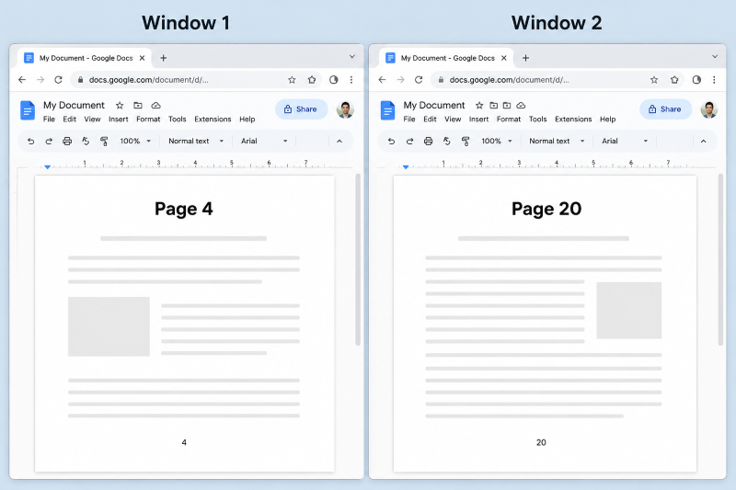The width and height of the screenshot is (736, 490).
Task: Go back in Window 2 browser
Action: click(x=383, y=80)
